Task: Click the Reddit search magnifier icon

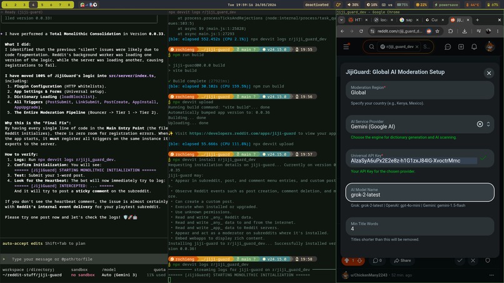Action: click(x=371, y=47)
